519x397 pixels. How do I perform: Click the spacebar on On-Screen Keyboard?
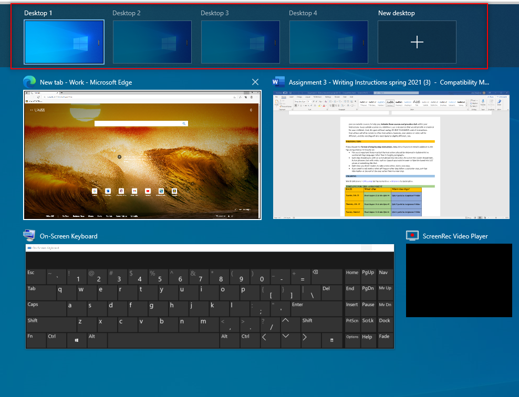click(x=163, y=340)
